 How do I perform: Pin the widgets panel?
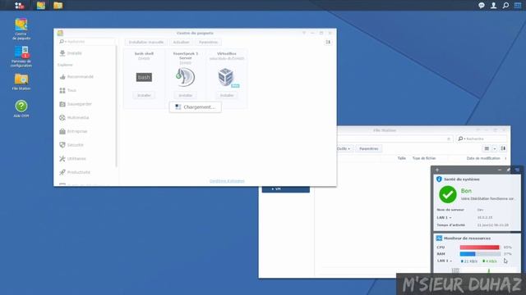(508, 170)
